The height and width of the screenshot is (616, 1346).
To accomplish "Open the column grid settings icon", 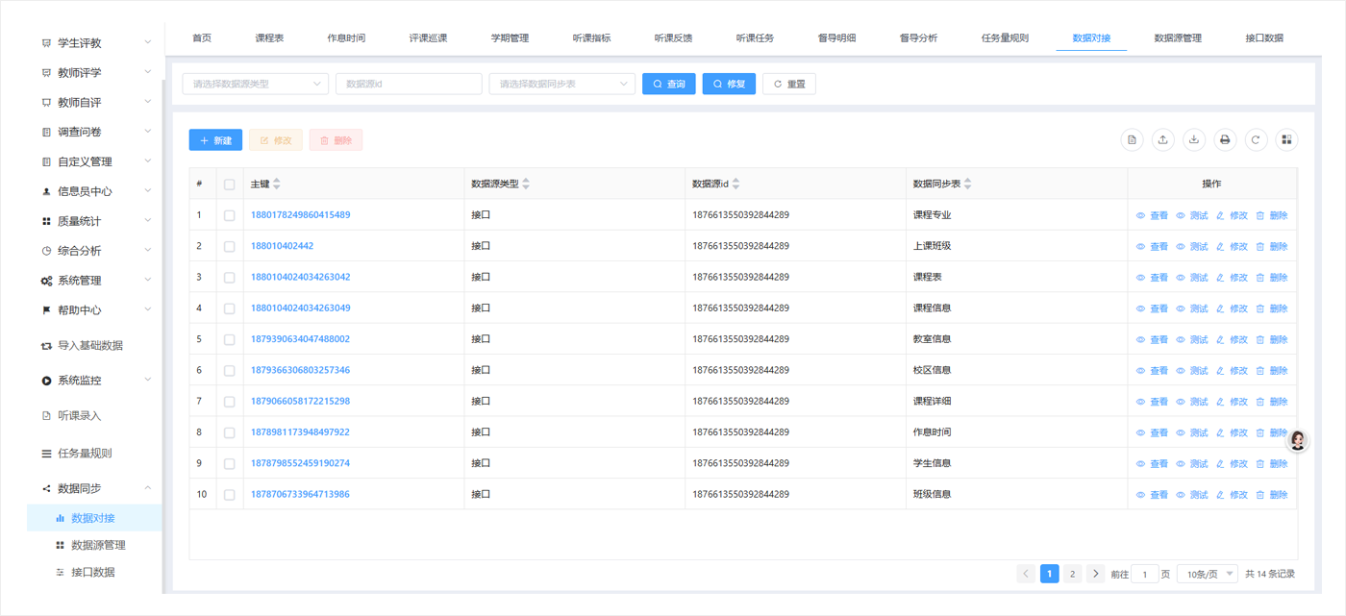I will (1285, 140).
